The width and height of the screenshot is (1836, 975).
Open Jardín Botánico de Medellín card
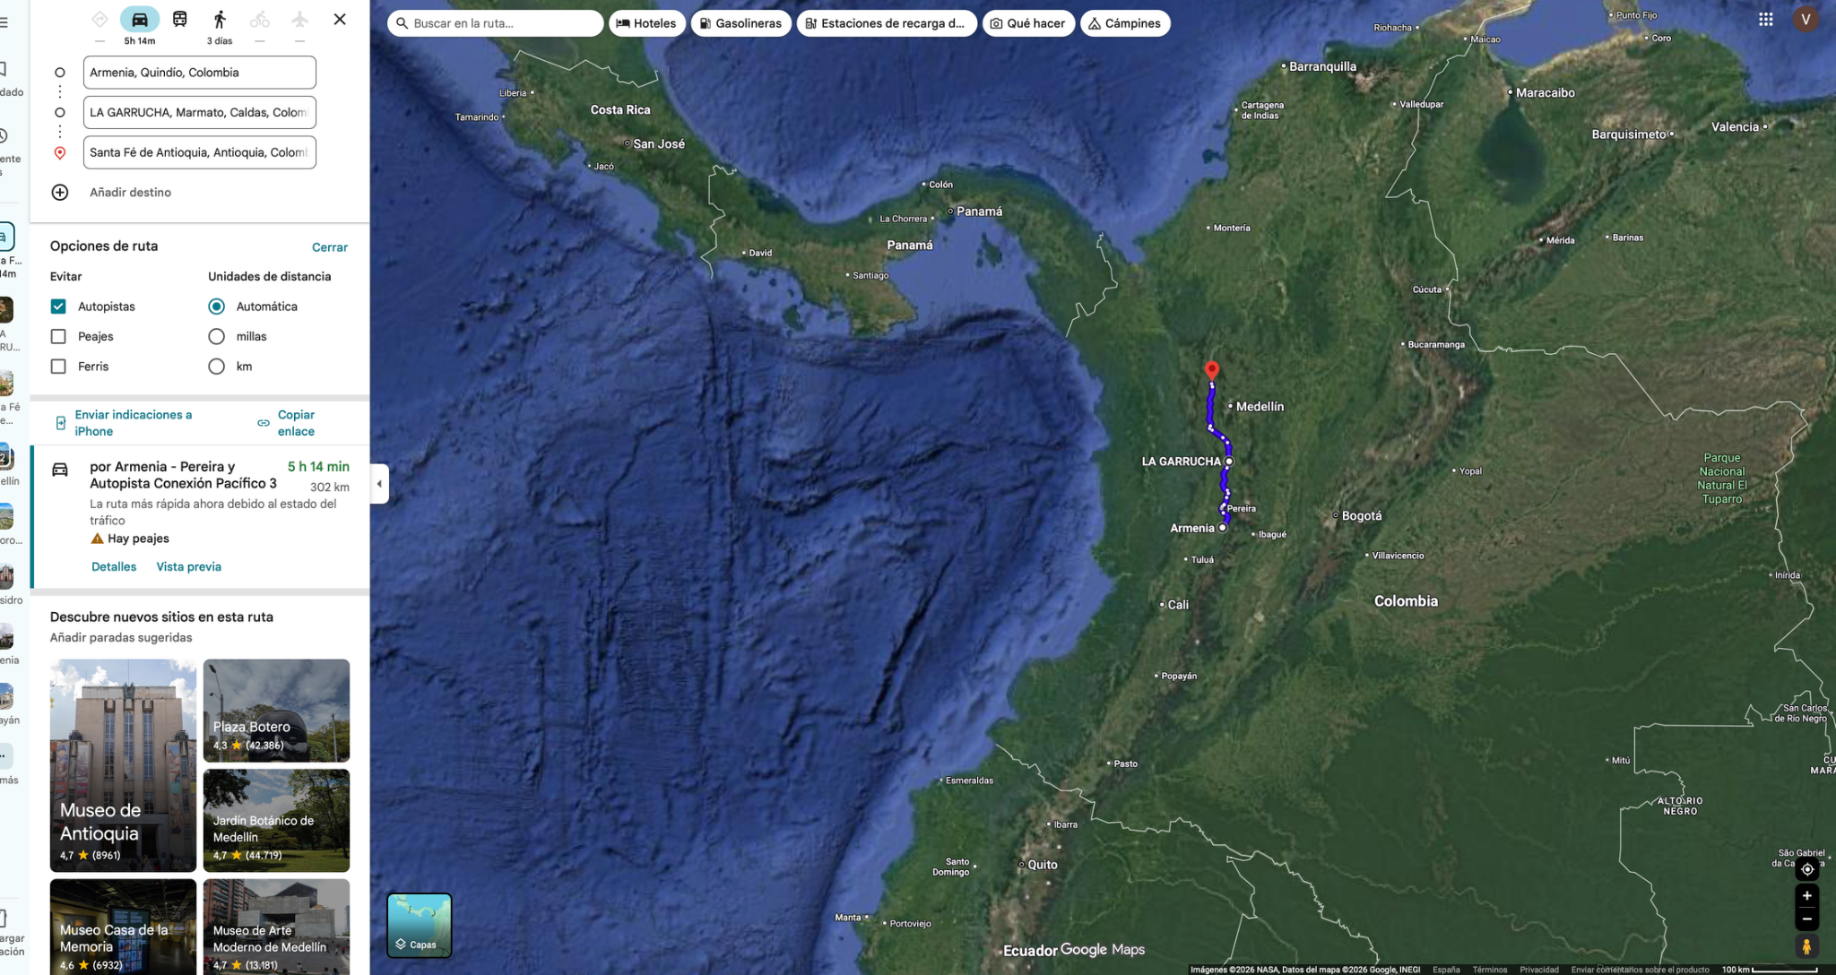(x=276, y=820)
